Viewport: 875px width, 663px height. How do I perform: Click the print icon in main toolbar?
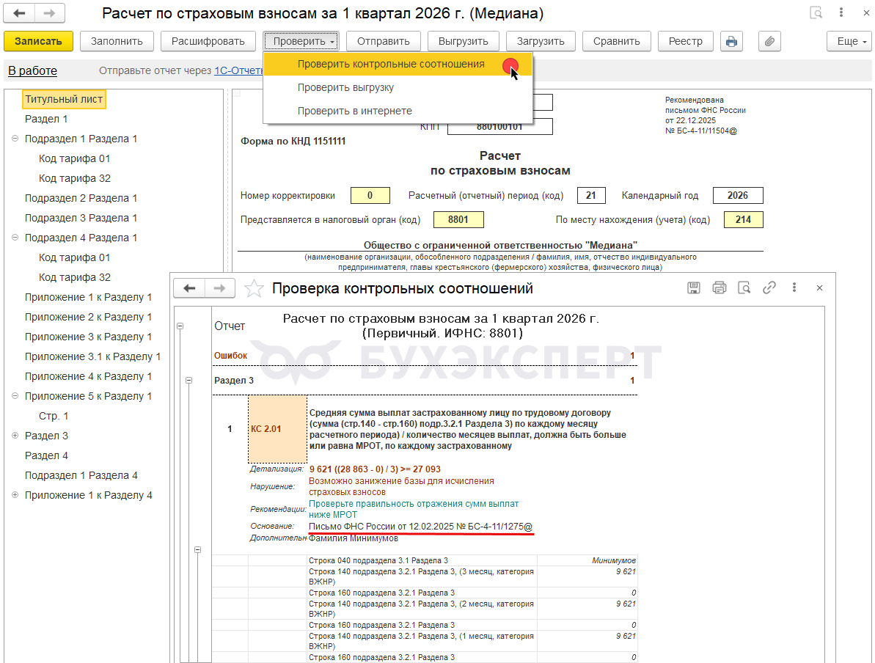click(x=731, y=41)
